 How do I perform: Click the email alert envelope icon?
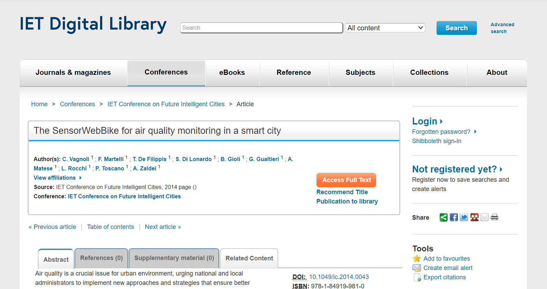click(x=417, y=268)
